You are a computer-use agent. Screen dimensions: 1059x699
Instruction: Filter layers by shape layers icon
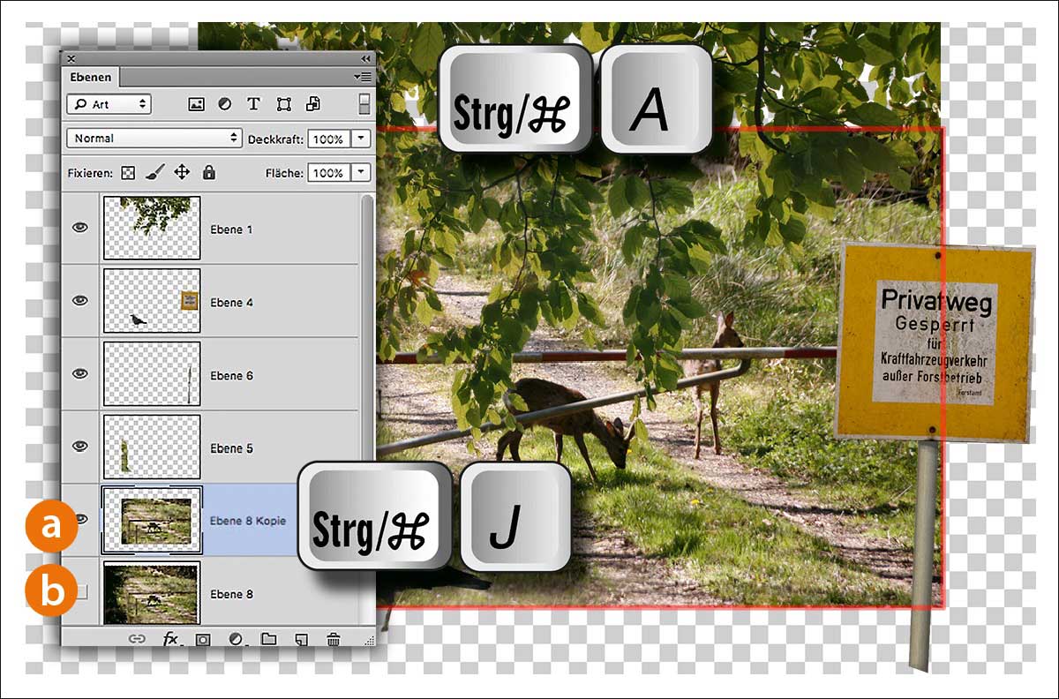283,104
